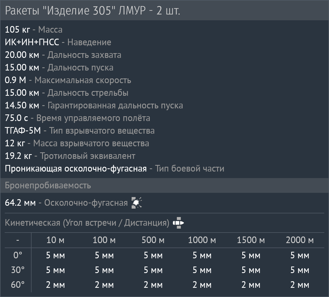
Task: Click the high-explosive fragmentation explosion icon
Action: pos(137,203)
